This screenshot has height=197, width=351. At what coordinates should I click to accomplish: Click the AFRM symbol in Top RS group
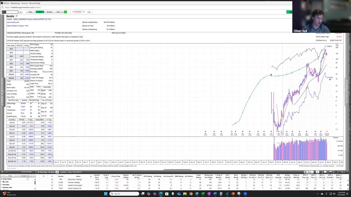pyautogui.click(x=23, y=103)
